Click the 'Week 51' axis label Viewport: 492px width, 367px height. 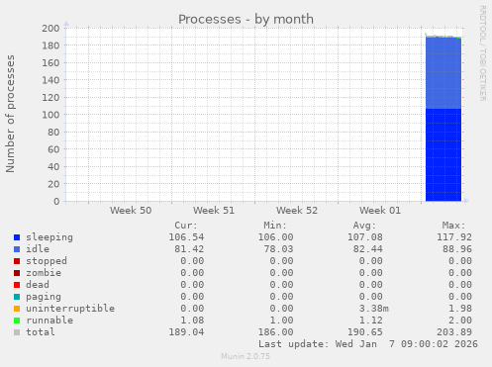point(214,211)
